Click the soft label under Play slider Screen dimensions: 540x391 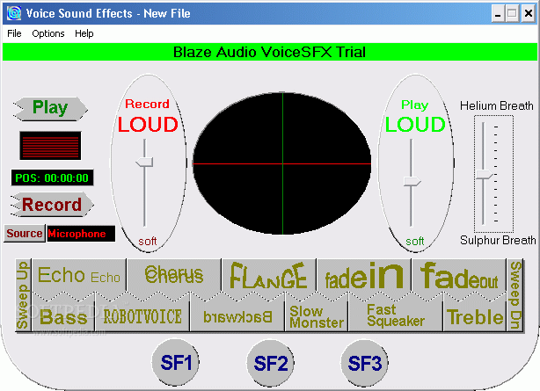[x=414, y=242]
